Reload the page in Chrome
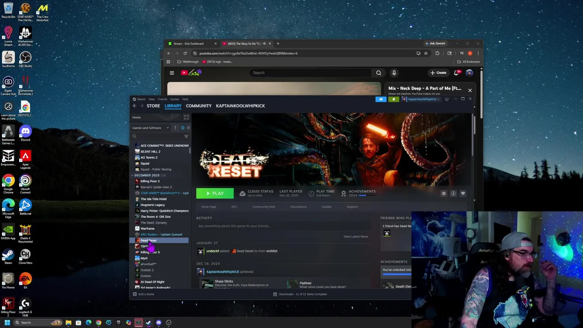The width and height of the screenshot is (583, 328). pyautogui.click(x=185, y=53)
